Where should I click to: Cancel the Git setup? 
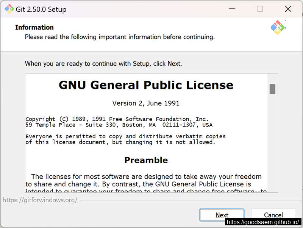point(273,215)
